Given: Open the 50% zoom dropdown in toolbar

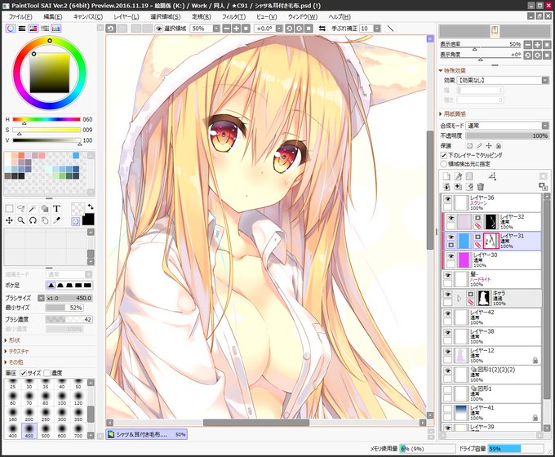Looking at the screenshot, I should pos(216,29).
